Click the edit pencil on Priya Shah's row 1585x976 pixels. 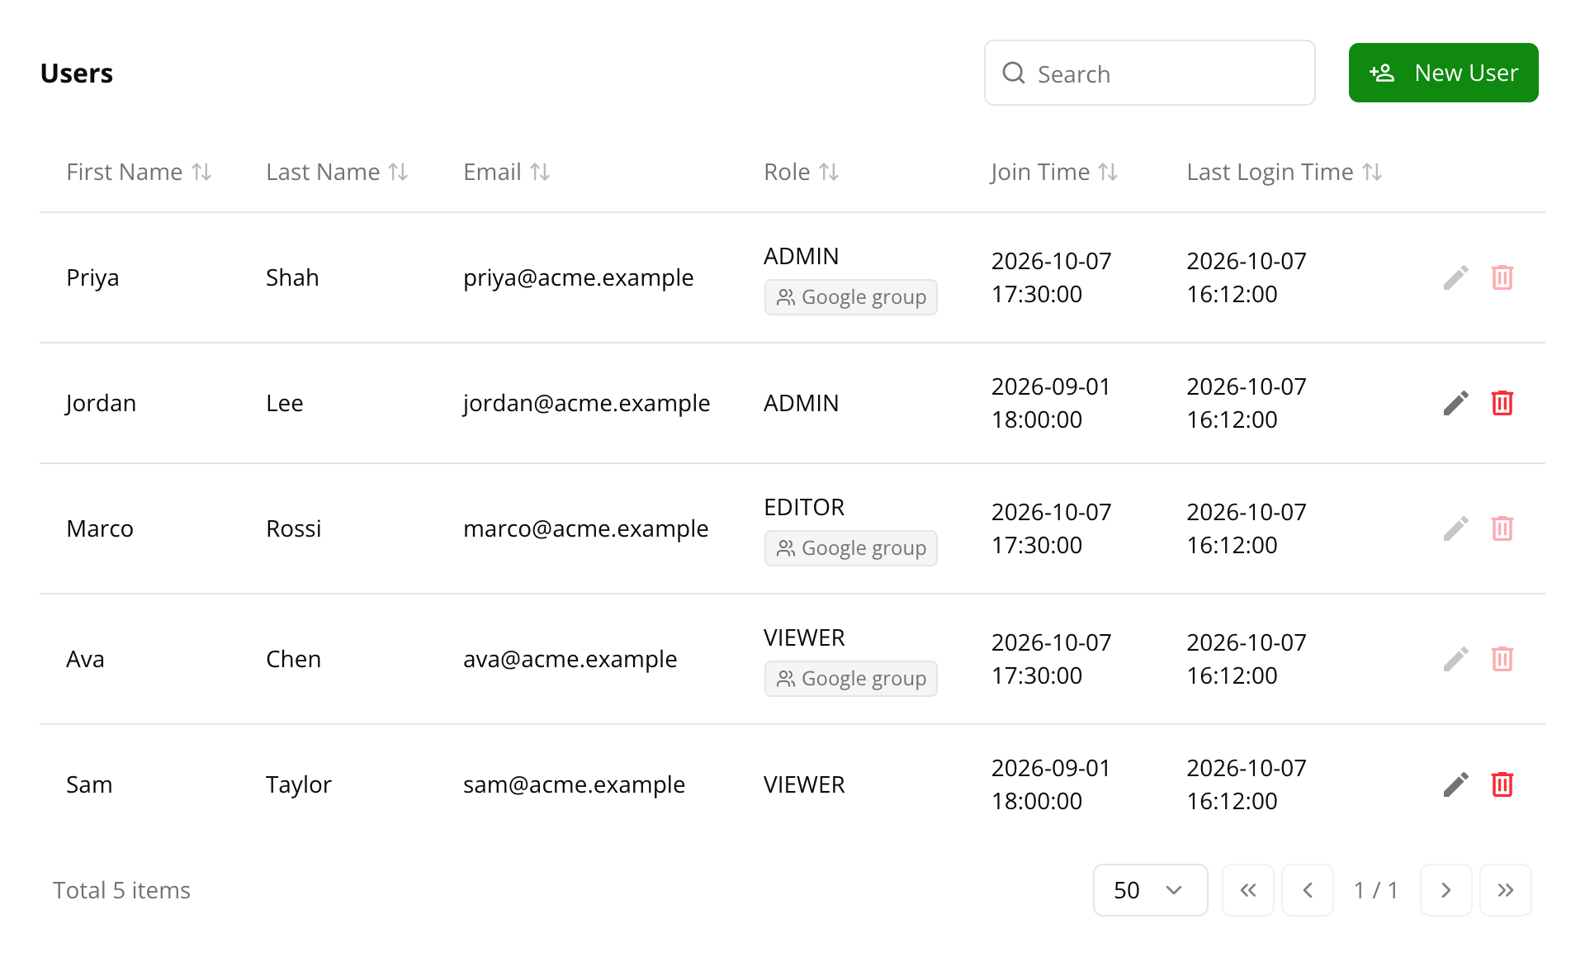click(x=1455, y=277)
